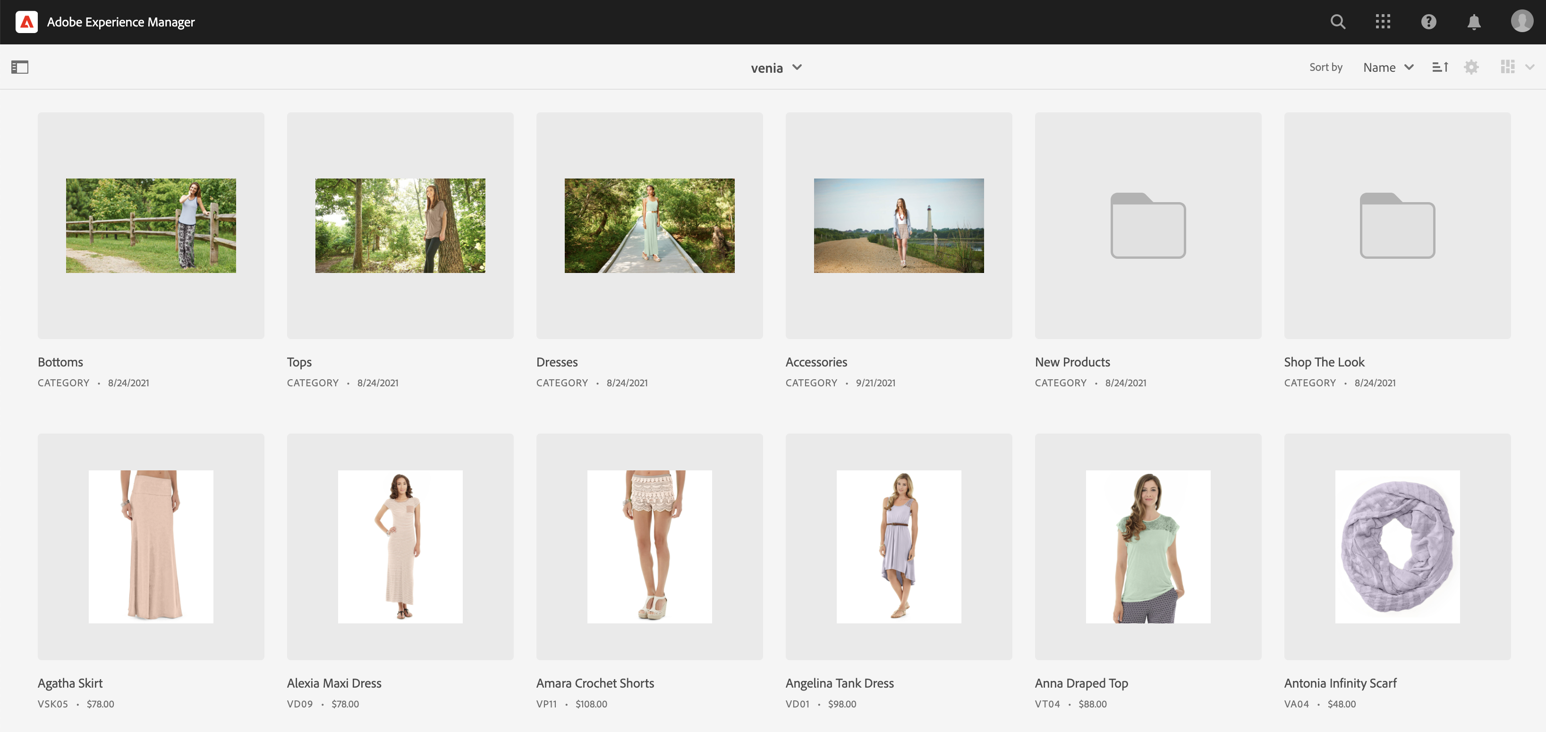Click the card view switcher icon

click(x=1508, y=67)
